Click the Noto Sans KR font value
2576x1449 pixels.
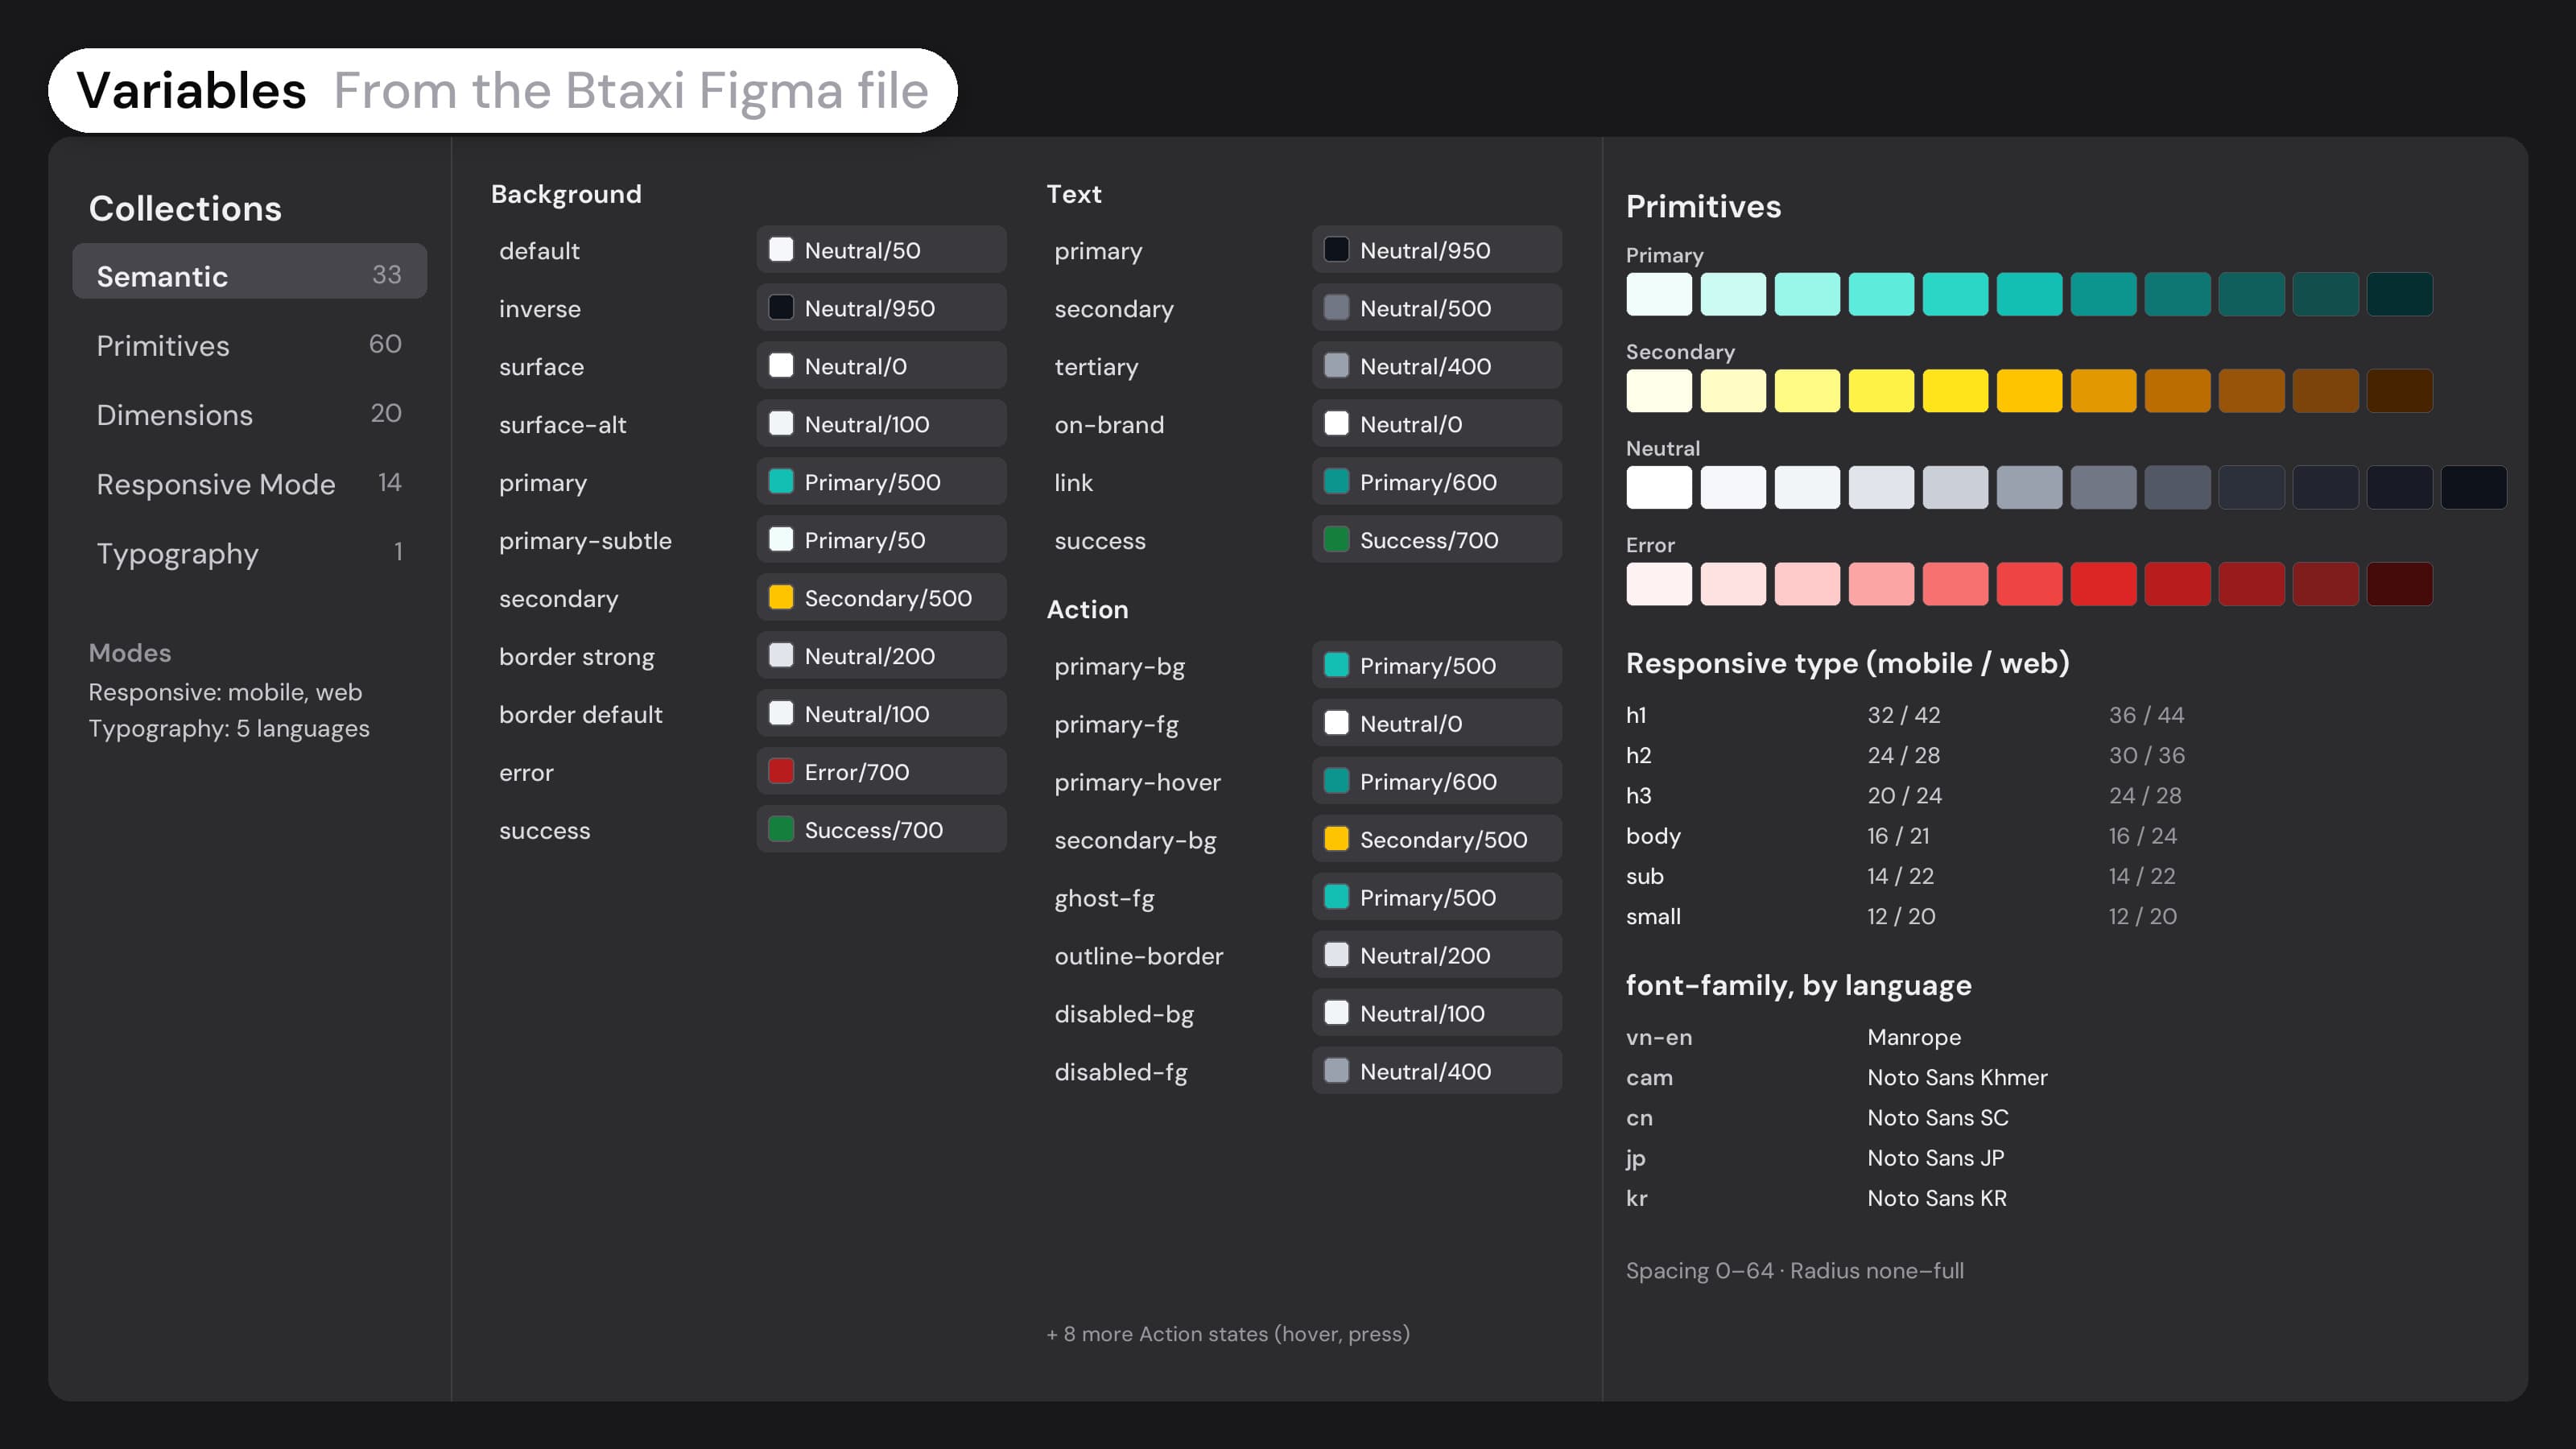[1937, 1198]
